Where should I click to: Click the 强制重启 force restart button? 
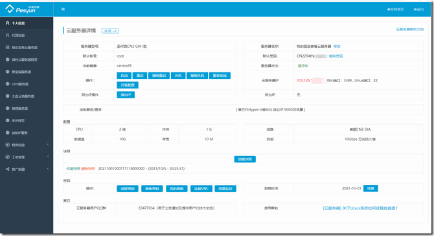(159, 76)
